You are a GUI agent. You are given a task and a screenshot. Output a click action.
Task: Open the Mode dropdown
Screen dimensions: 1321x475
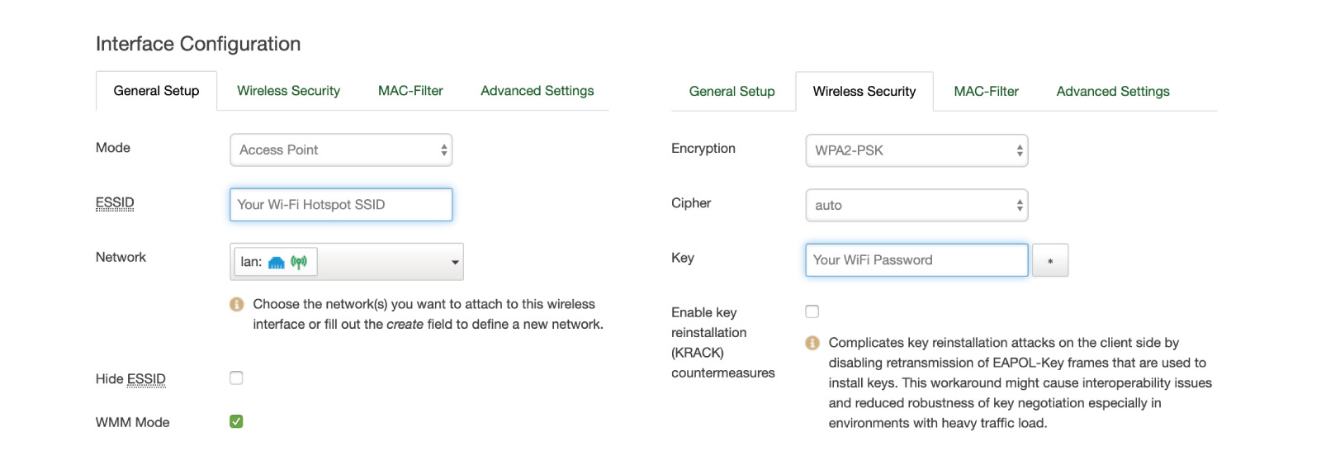click(x=341, y=150)
